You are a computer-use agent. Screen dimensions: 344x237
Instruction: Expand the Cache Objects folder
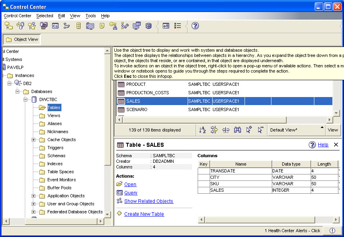click(33, 140)
